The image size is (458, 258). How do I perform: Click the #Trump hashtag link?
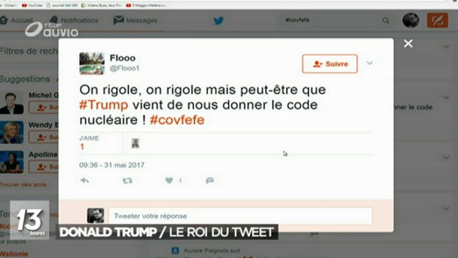103,105
